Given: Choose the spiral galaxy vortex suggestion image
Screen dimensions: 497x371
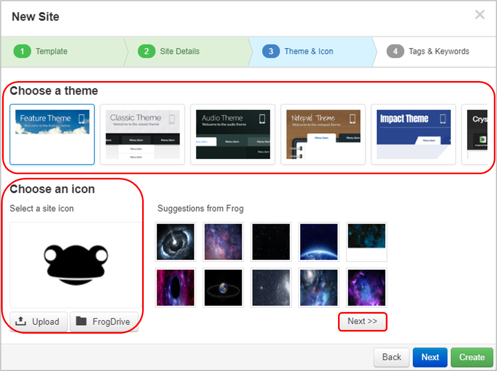Looking at the screenshot, I should (176, 242).
